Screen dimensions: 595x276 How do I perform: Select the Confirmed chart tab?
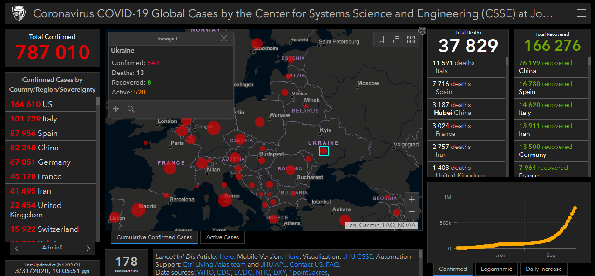coord(453,269)
